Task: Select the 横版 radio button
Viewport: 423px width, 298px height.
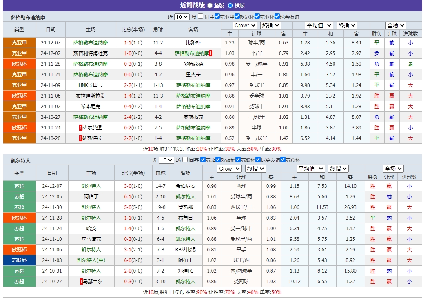Action: pos(230,5)
